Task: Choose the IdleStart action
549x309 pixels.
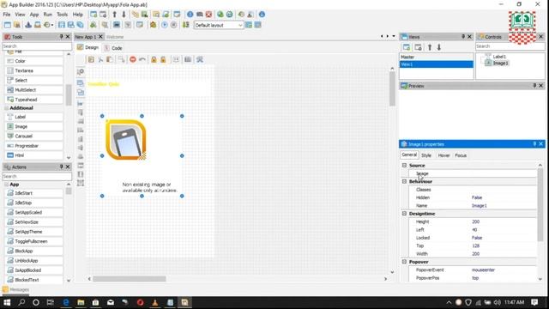Action: coord(34,193)
